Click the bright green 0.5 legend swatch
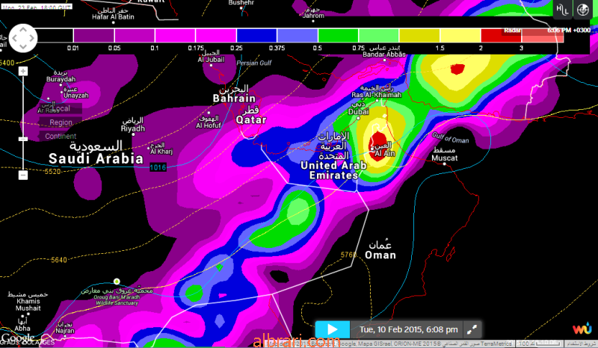 point(338,35)
